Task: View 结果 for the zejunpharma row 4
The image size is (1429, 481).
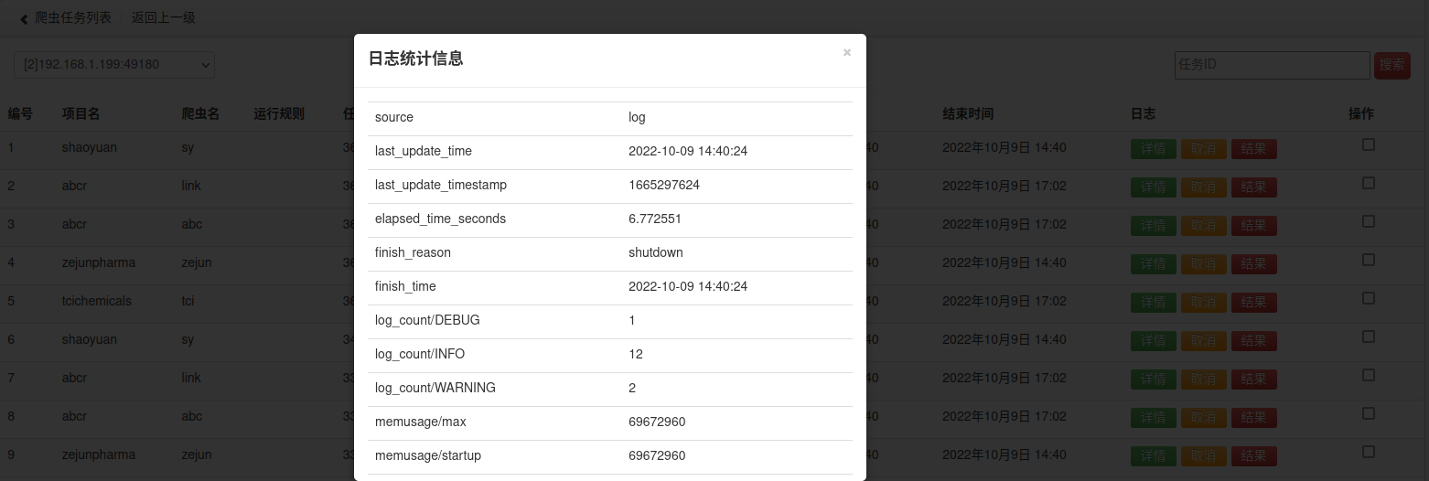Action: (x=1254, y=264)
